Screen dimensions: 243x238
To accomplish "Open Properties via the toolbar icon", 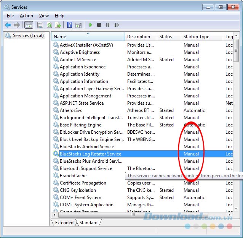I will 40,25.
